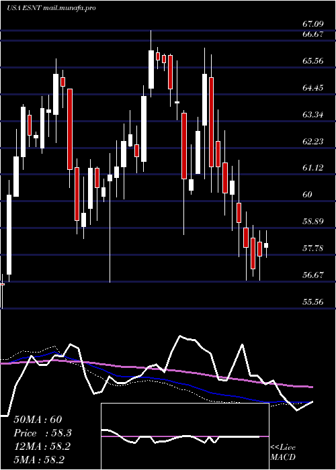336x470 pixels.
Task: Click the 55.56 price axis label
Action: point(313,301)
